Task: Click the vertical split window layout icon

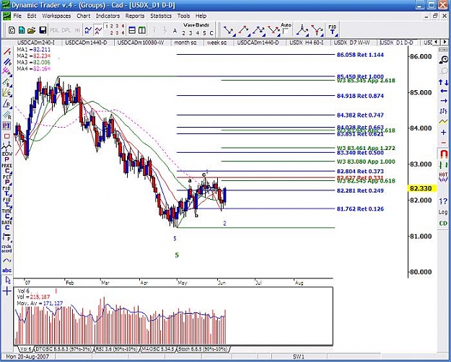Action: (x=142, y=30)
